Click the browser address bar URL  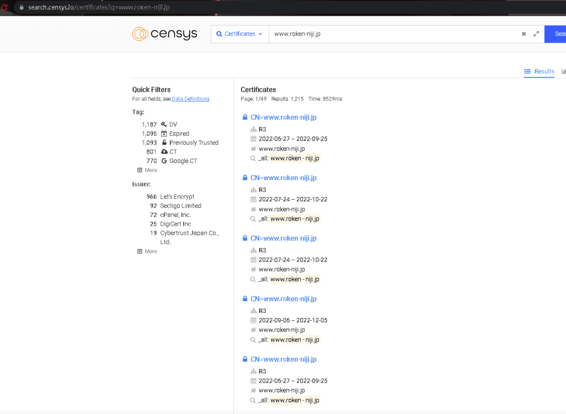click(x=99, y=7)
